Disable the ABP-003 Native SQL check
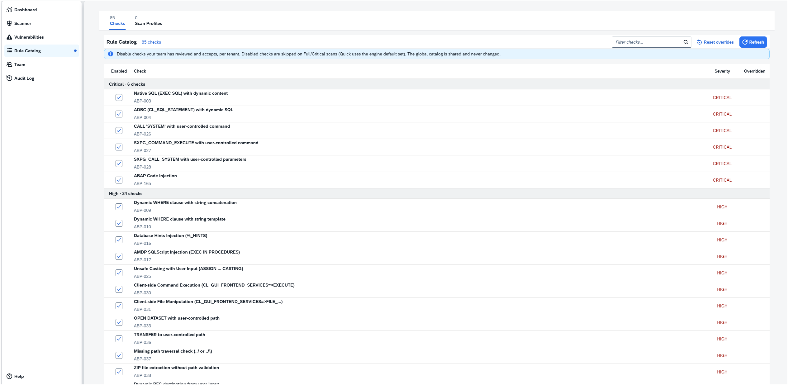The width and height of the screenshot is (788, 385). coord(119,97)
